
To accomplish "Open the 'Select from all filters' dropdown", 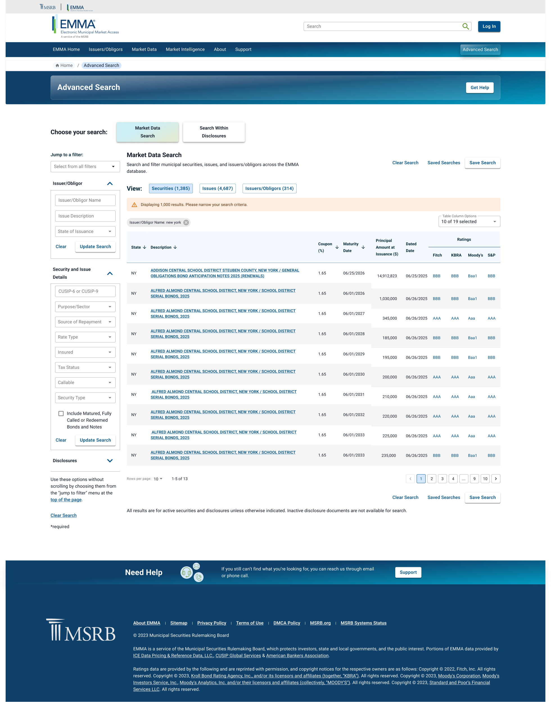I will pyautogui.click(x=85, y=167).
